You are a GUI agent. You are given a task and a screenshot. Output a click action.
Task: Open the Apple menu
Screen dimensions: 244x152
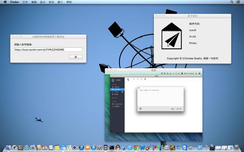pos(5,2)
